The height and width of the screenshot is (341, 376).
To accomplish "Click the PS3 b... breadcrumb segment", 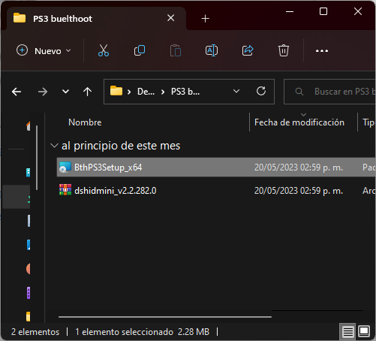I will coord(185,92).
